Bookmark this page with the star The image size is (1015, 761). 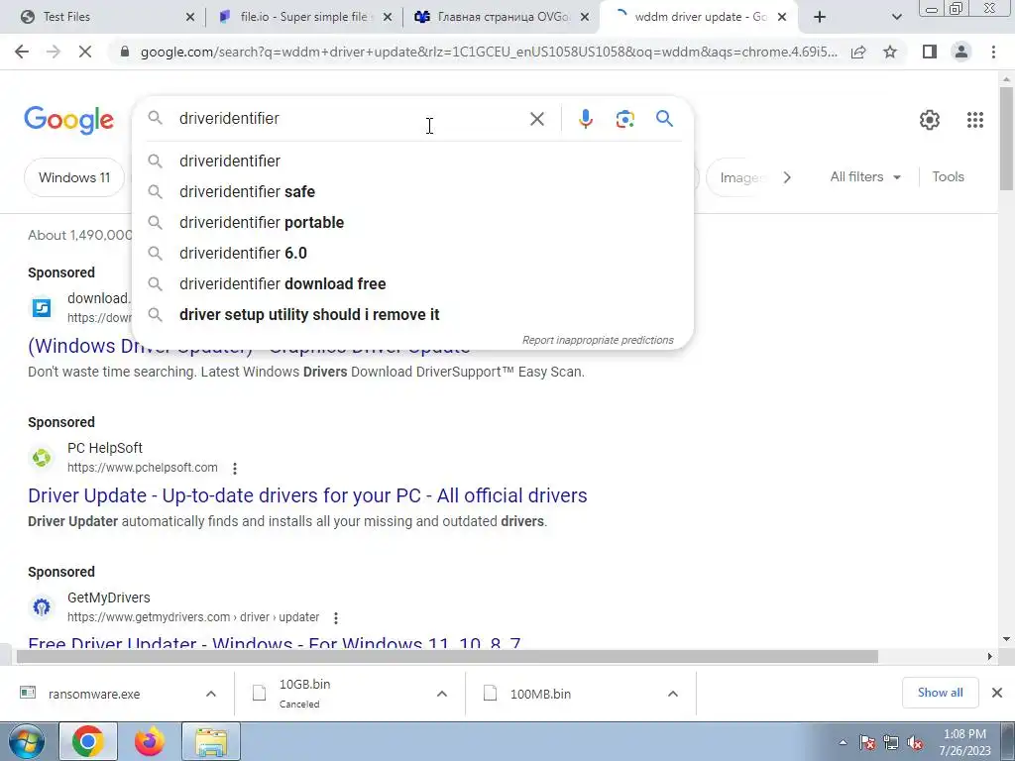click(890, 52)
